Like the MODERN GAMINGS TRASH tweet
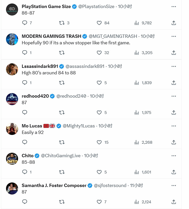 click(x=99, y=53)
